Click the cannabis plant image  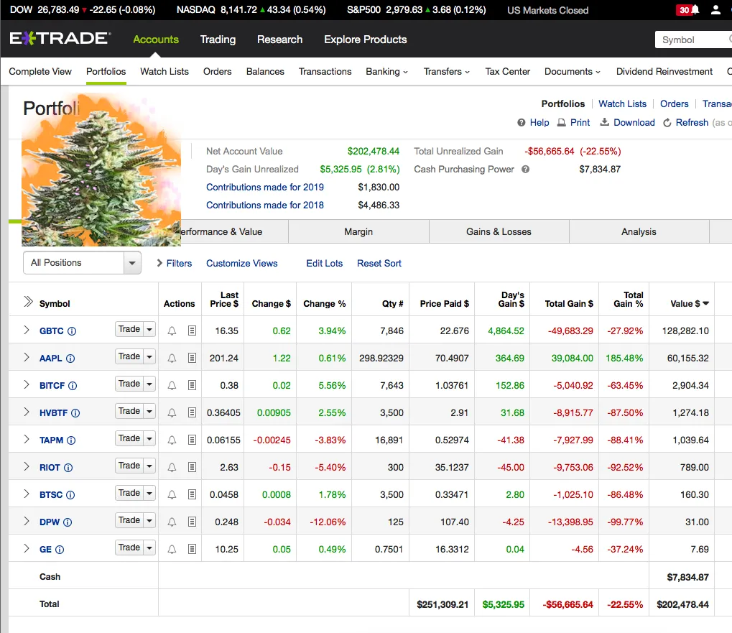pyautogui.click(x=101, y=170)
